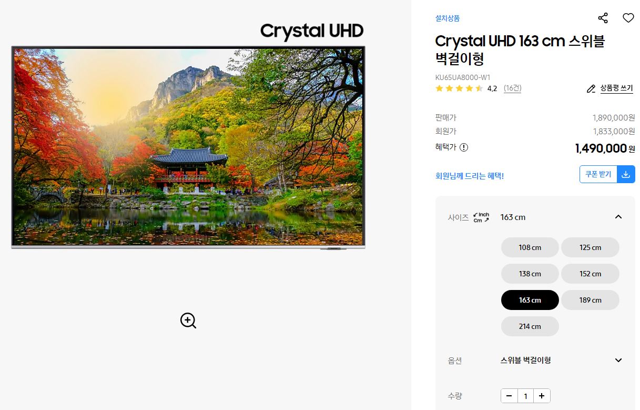Click the Crystal UHD TV product image
640x410 pixels.
click(188, 147)
